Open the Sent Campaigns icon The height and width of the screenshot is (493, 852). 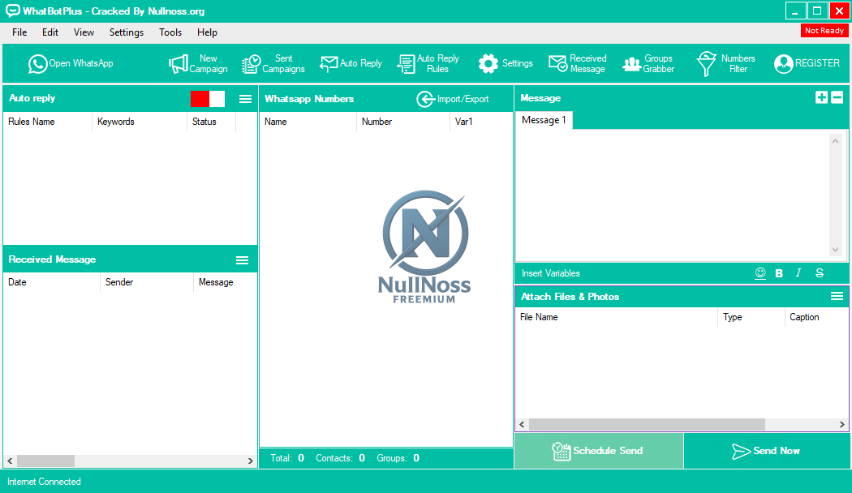(x=273, y=63)
